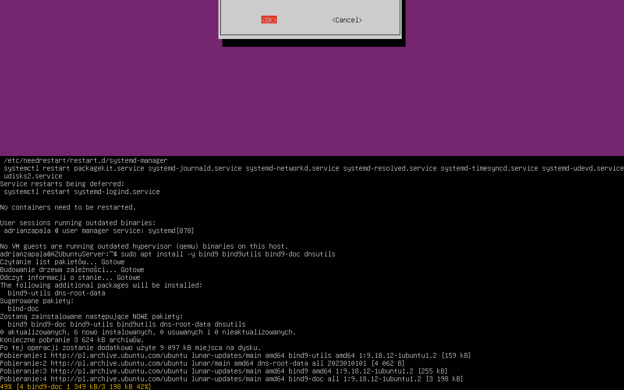The width and height of the screenshot is (624, 390).
Task: Select the 'bind-doc' suggested package text
Action: click(23, 309)
